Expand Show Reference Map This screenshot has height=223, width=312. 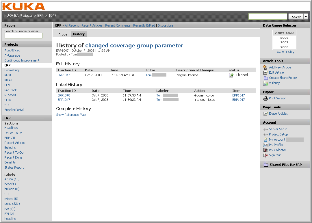pos(71,115)
